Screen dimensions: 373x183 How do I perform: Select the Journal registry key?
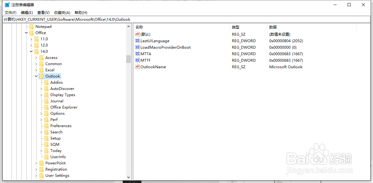pyautogui.click(x=57, y=101)
